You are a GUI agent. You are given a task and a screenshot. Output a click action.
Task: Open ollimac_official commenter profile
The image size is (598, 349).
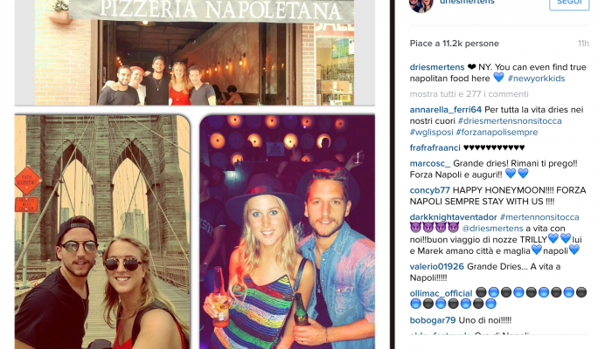[x=441, y=293]
